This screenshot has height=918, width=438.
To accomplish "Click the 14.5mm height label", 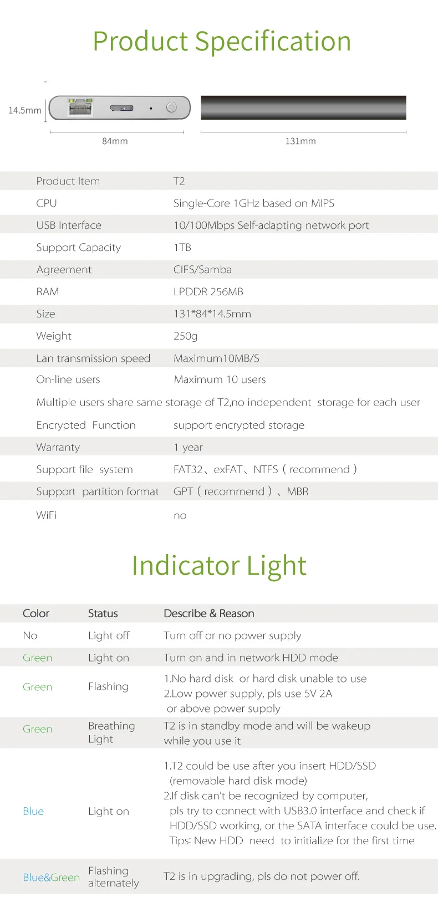I will pyautogui.click(x=25, y=110).
